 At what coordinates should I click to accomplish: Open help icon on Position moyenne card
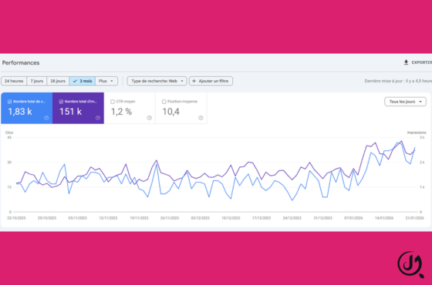[201, 118]
